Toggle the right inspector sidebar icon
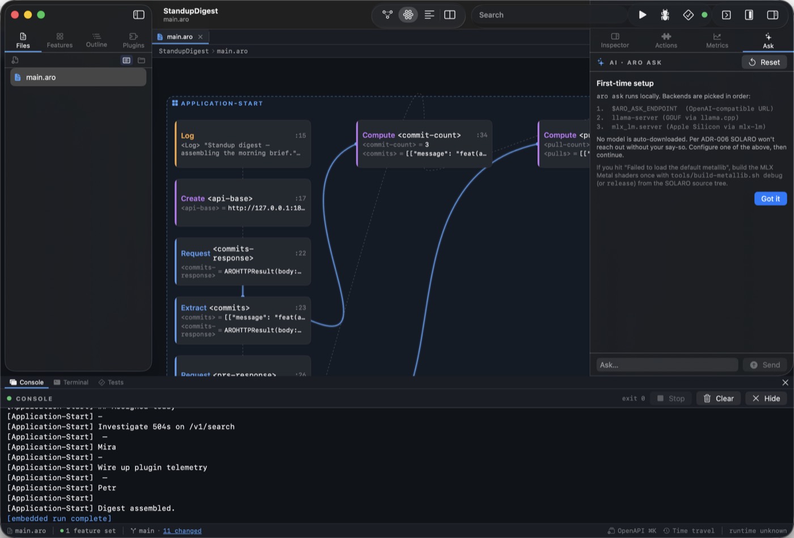 pos(772,15)
